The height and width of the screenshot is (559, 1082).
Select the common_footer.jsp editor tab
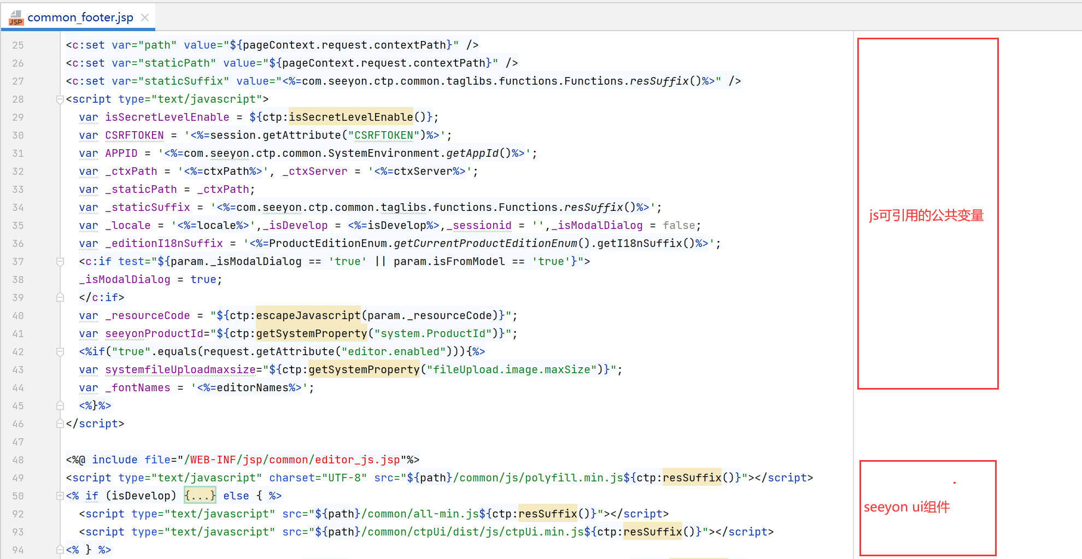pos(80,17)
